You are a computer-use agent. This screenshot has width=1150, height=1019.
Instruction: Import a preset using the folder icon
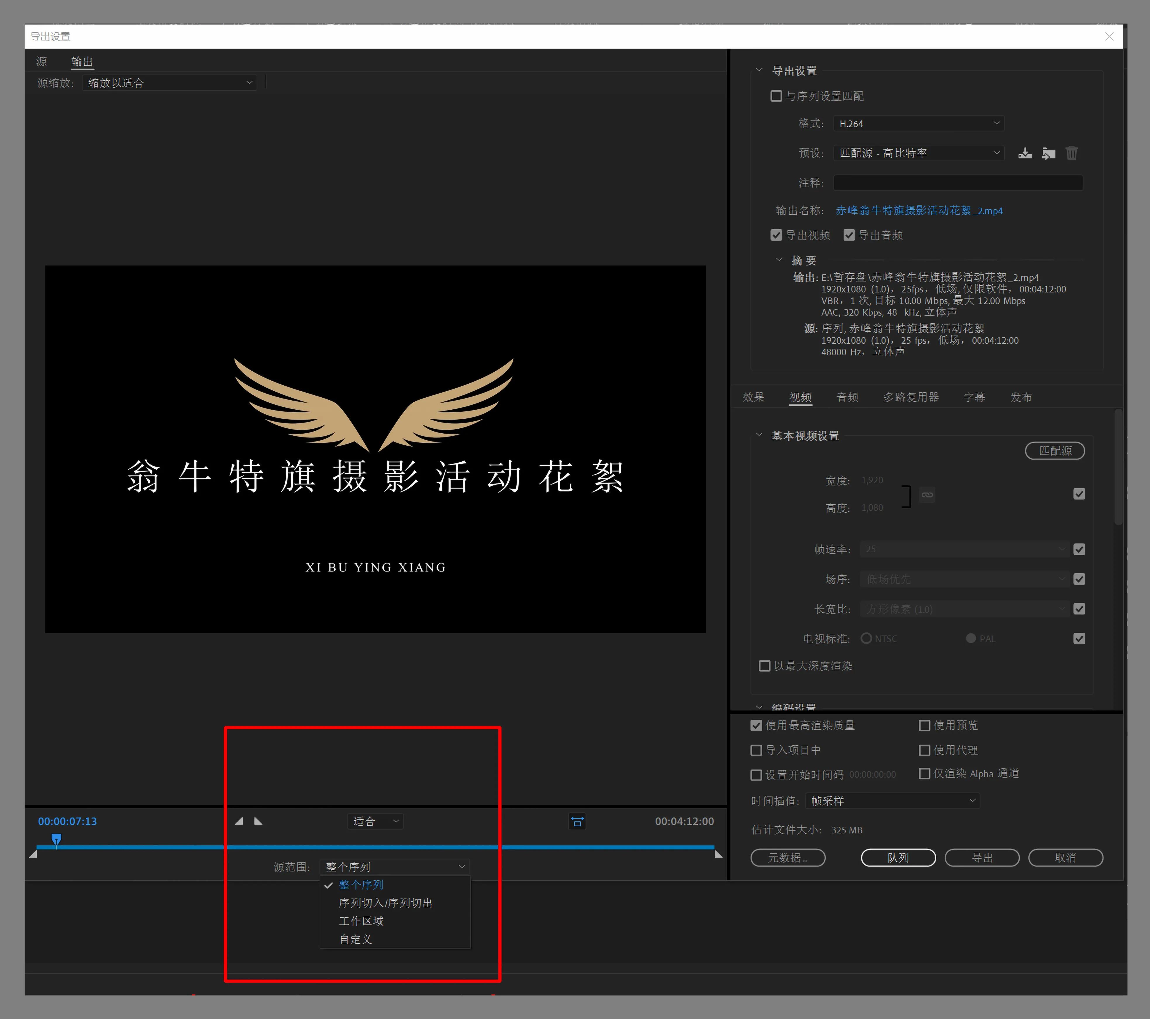(1048, 152)
